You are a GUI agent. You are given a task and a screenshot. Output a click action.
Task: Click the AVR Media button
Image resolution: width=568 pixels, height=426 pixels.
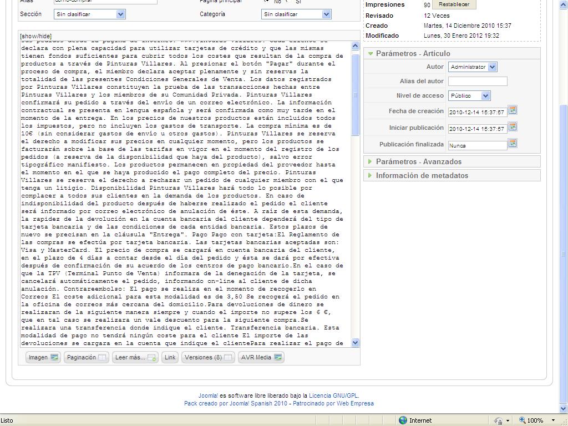[261, 357]
